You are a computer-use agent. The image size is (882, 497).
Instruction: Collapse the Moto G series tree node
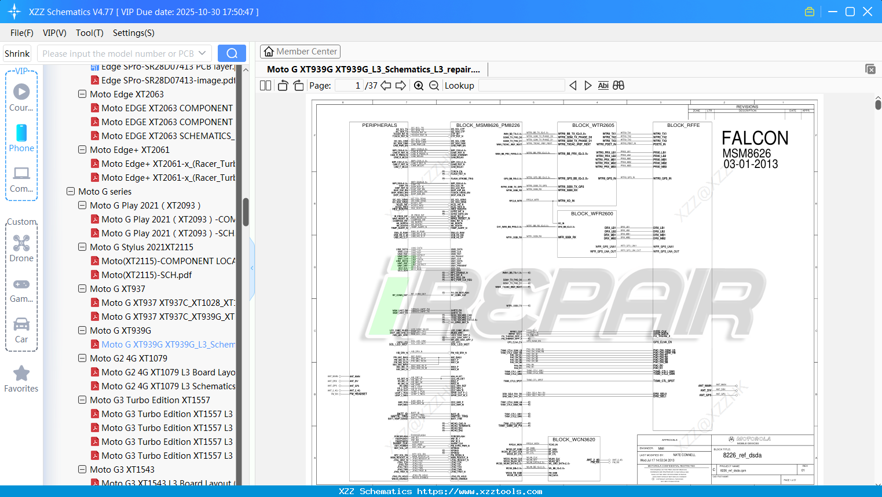pos(70,191)
